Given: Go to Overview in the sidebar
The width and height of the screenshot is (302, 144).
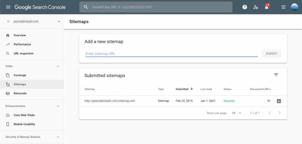Looking at the screenshot, I should tap(20, 35).
